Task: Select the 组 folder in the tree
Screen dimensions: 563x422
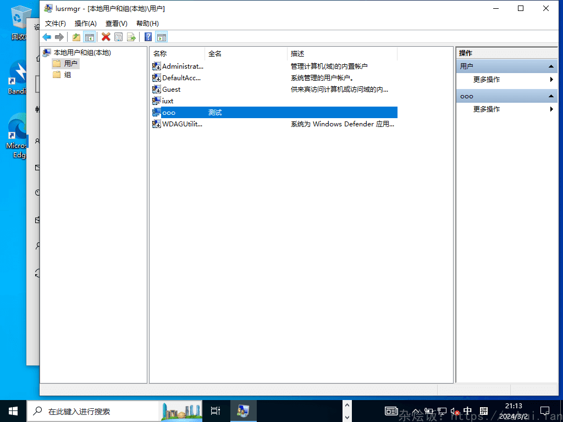Action: point(67,75)
